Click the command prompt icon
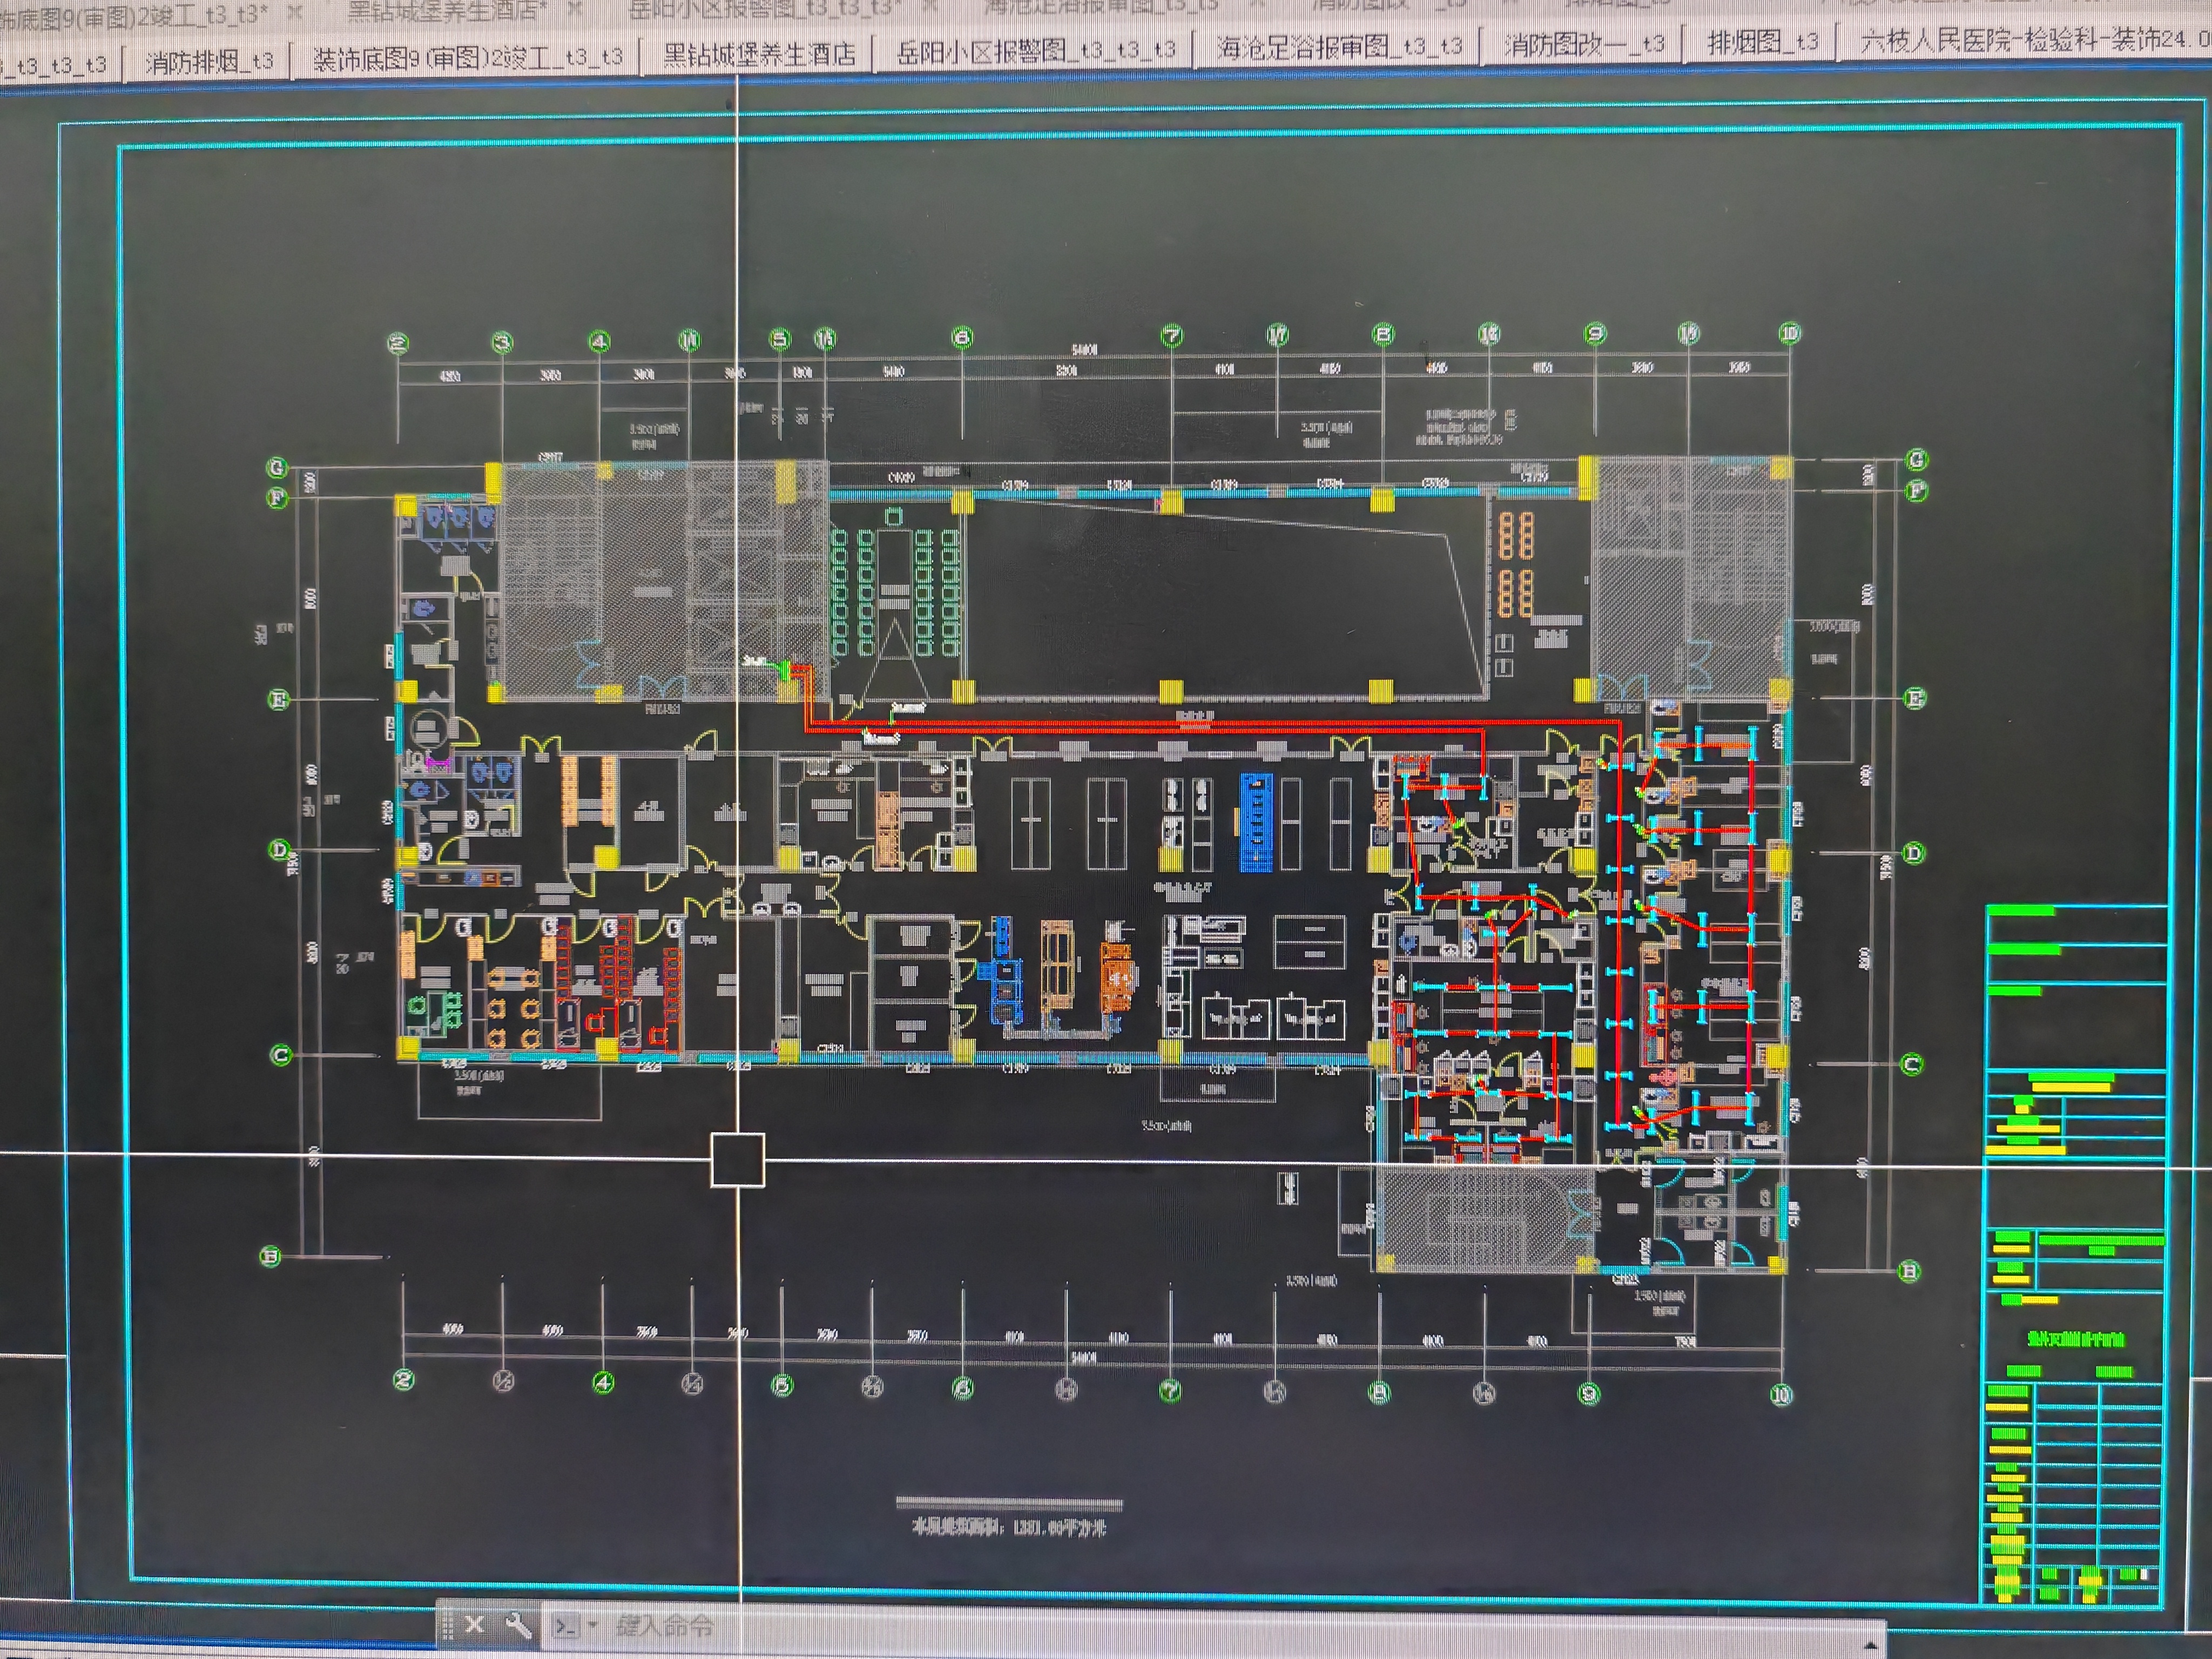This screenshot has height=1659, width=2212. tap(566, 1626)
